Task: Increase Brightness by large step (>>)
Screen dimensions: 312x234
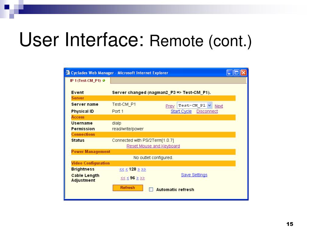Action: pyautogui.click(x=144, y=169)
